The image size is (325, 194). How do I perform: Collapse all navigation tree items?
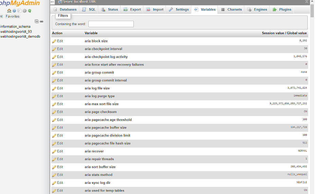tap(37, 21)
